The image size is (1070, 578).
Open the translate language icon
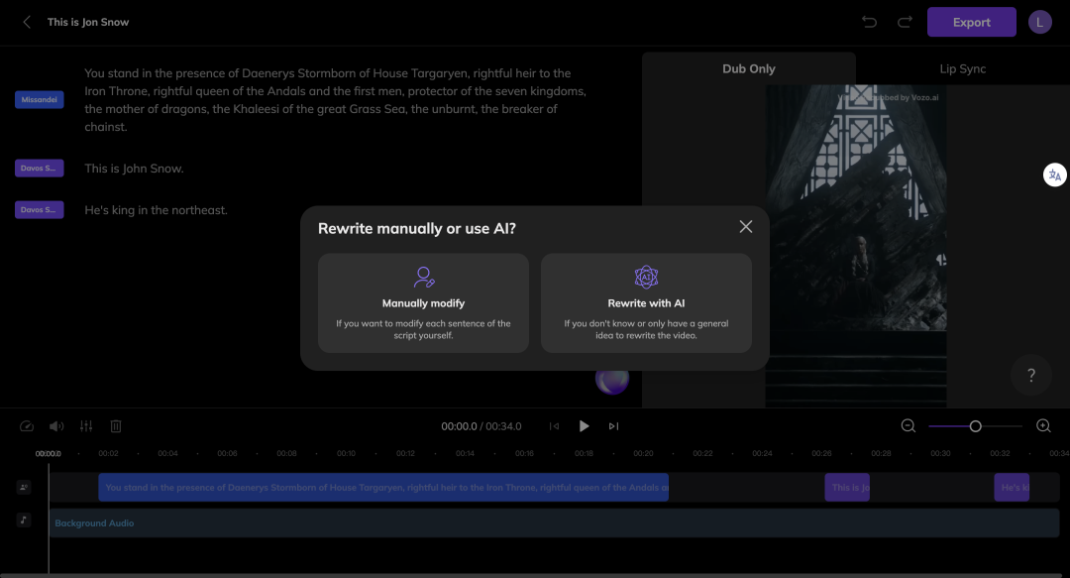[x=1054, y=174]
